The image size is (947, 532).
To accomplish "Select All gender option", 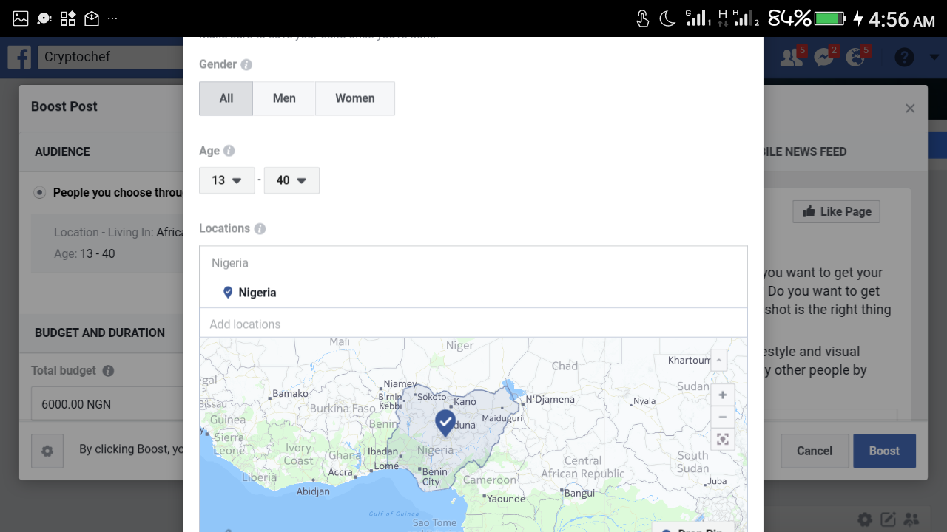I will coord(226,98).
